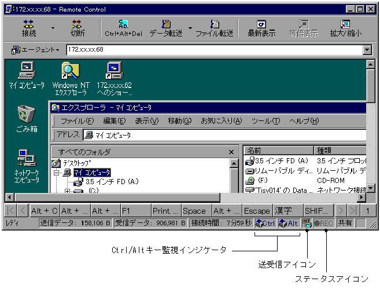Open the ツール(T) menu in Explorer
Image resolution: width=380 pixels, height=289 pixels.
tap(265, 121)
